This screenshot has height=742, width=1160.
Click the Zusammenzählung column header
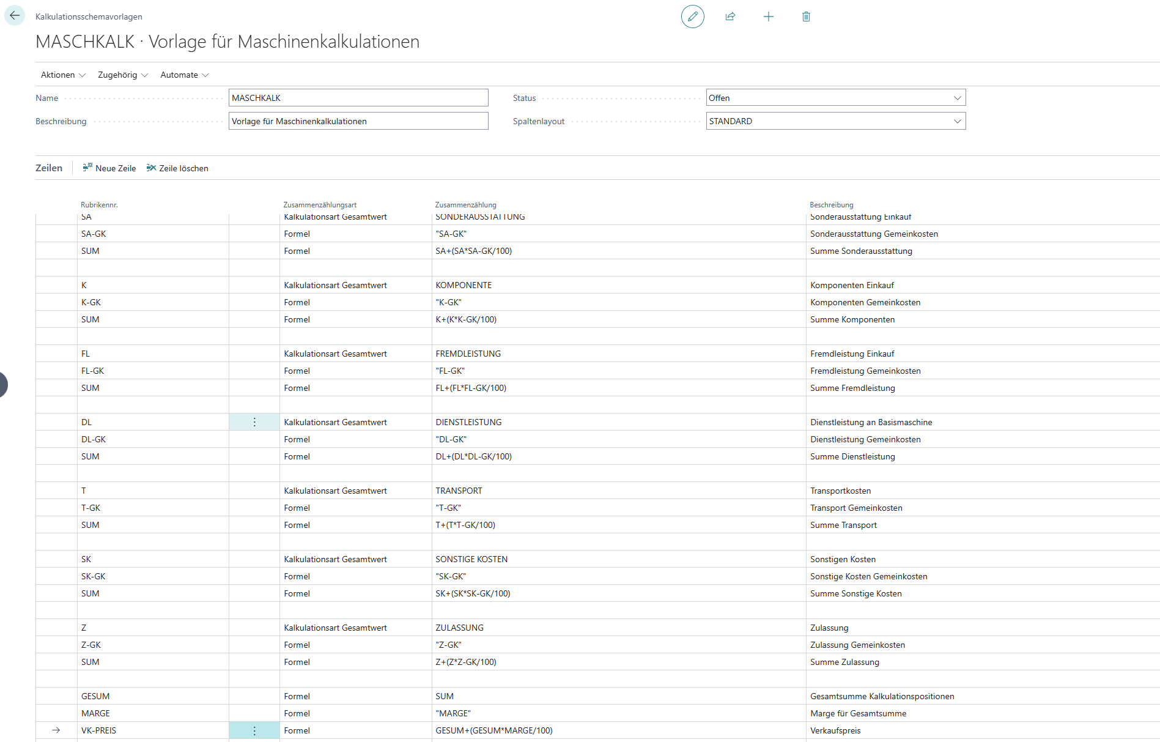[x=465, y=205]
